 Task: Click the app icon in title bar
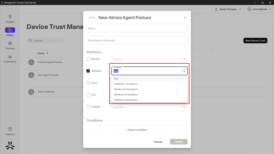2,2
